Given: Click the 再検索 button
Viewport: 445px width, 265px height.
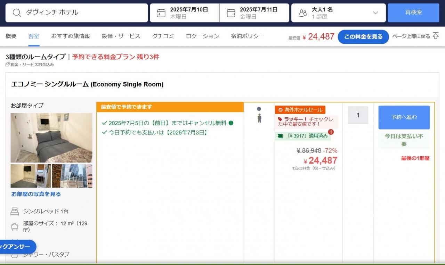Looking at the screenshot, I should coord(413,13).
